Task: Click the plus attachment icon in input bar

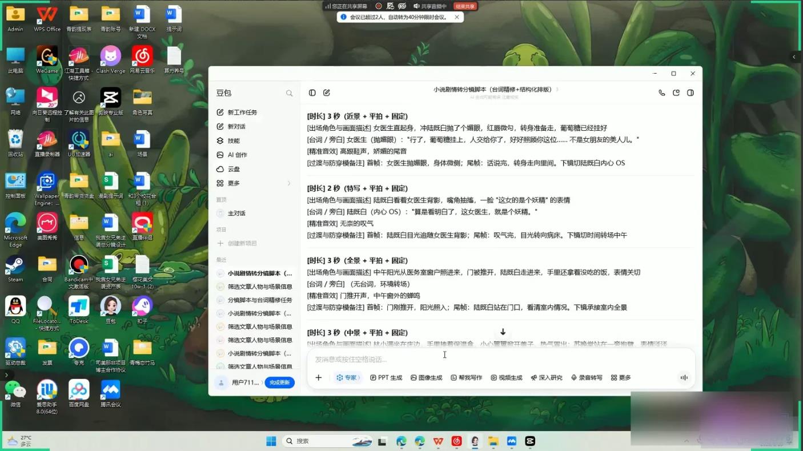Action: pyautogui.click(x=319, y=377)
